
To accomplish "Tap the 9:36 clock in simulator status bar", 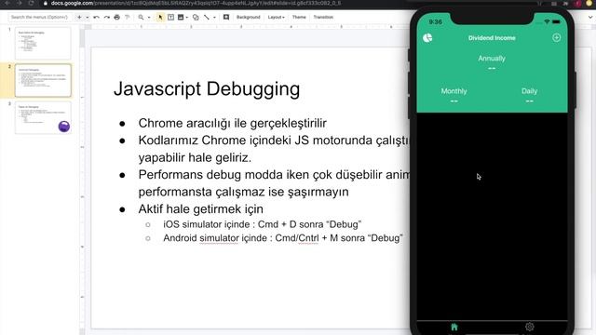I will click(435, 22).
